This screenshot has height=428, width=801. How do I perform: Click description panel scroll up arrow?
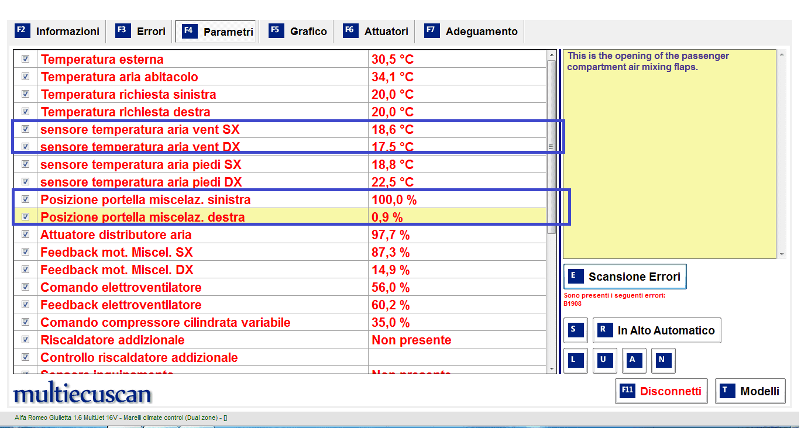point(782,55)
